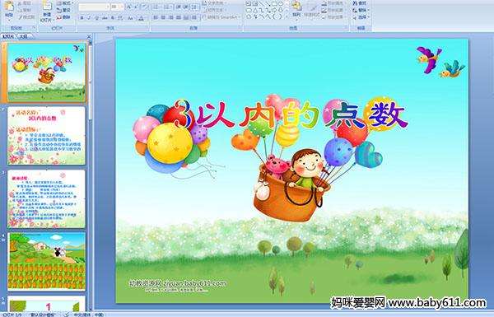This screenshot has height=317, width=494.
Task: Click the Shrink Font icon
Action: (x=137, y=7)
